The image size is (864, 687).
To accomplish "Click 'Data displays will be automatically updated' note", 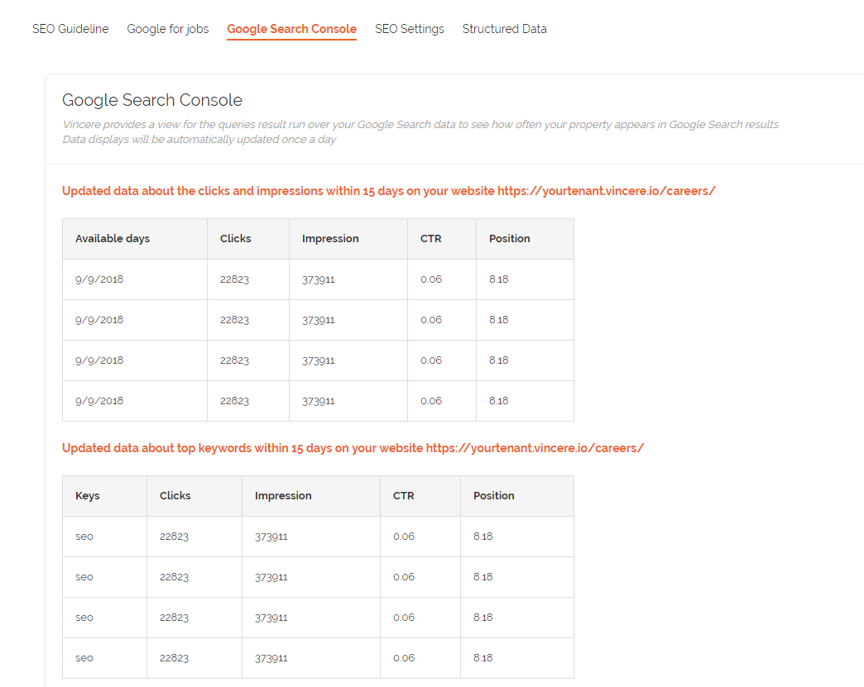I will click(x=199, y=139).
